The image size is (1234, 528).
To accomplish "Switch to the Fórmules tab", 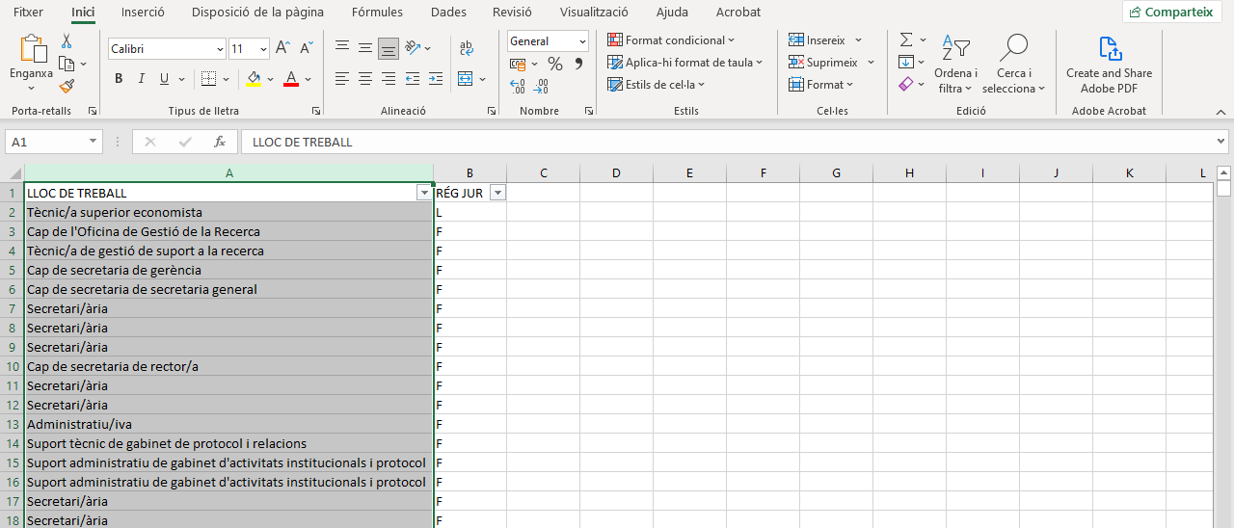I will (x=377, y=13).
